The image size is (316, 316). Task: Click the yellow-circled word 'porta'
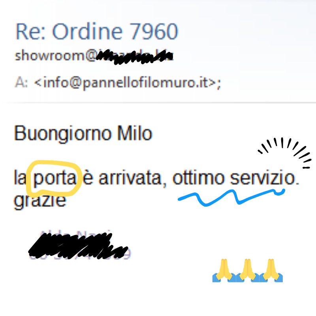click(55, 179)
